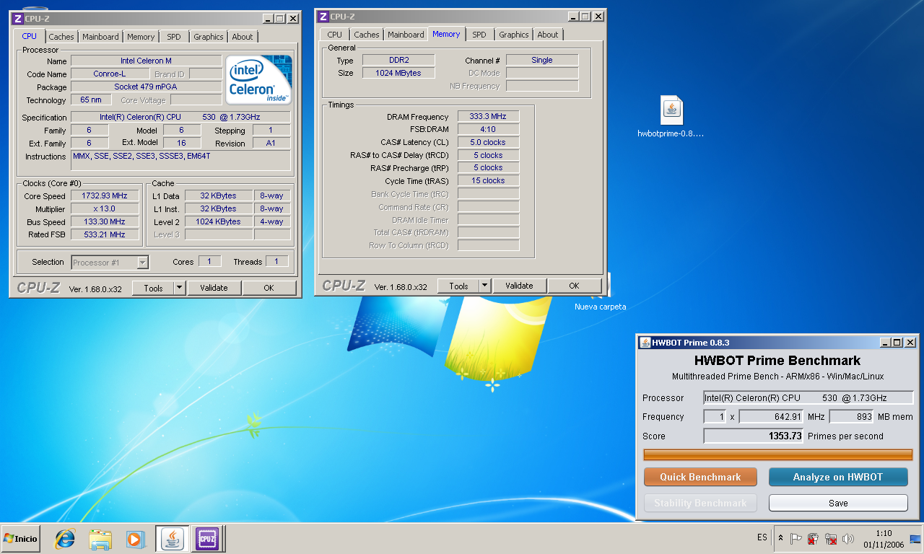Open the Action Center flag tray icon

point(796,538)
